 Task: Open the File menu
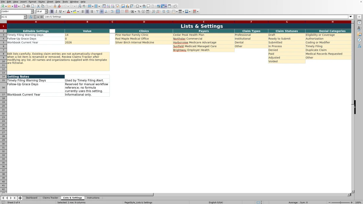[2, 2]
